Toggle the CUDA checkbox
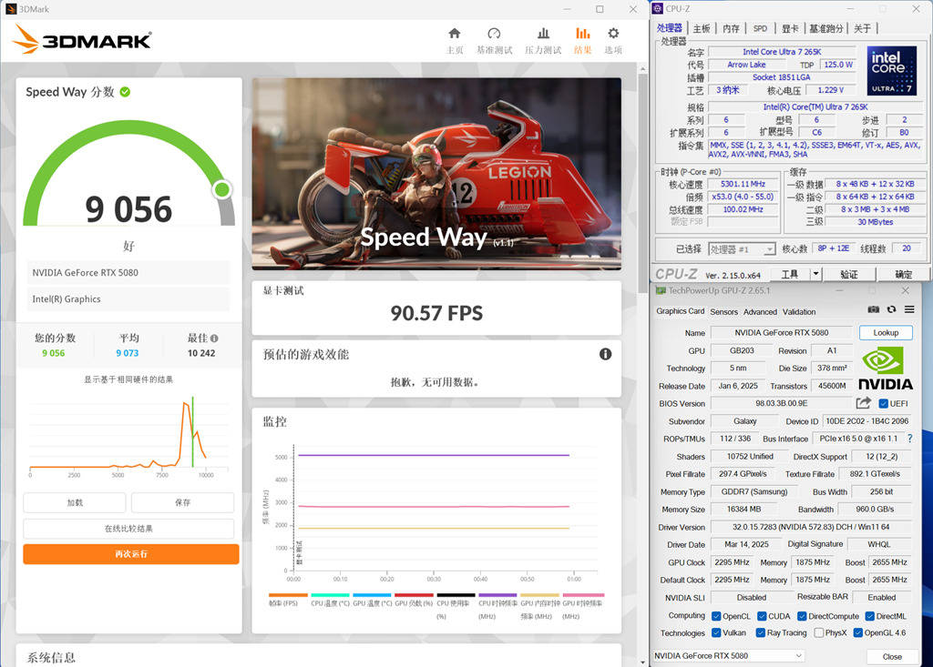 coord(762,616)
